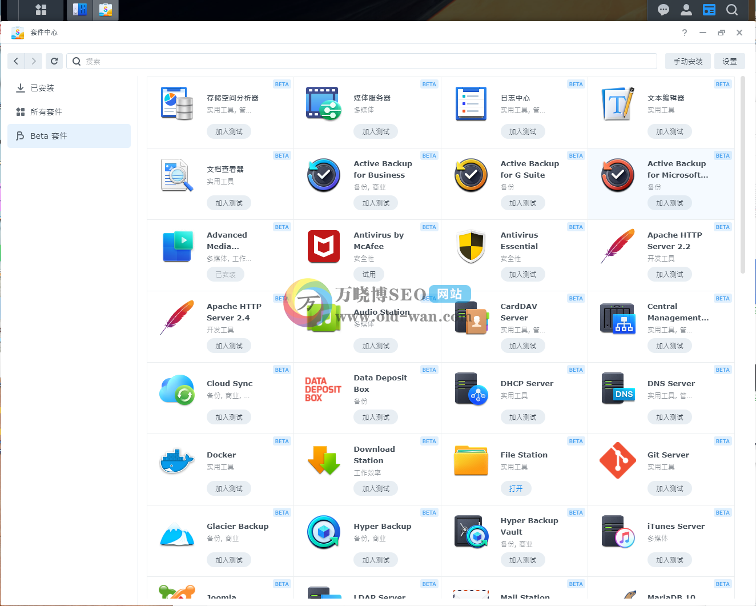Open the Antivirus by McAfee icon
The image size is (756, 606).
pos(324,246)
